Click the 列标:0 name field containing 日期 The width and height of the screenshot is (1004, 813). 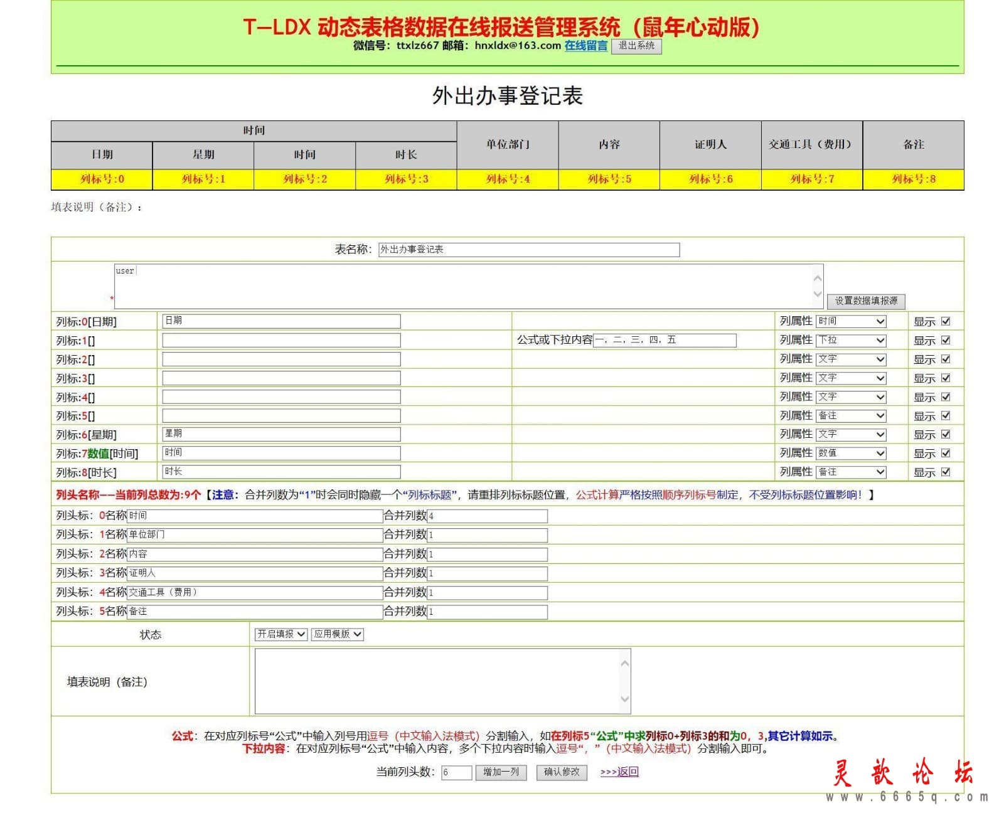[x=281, y=321]
